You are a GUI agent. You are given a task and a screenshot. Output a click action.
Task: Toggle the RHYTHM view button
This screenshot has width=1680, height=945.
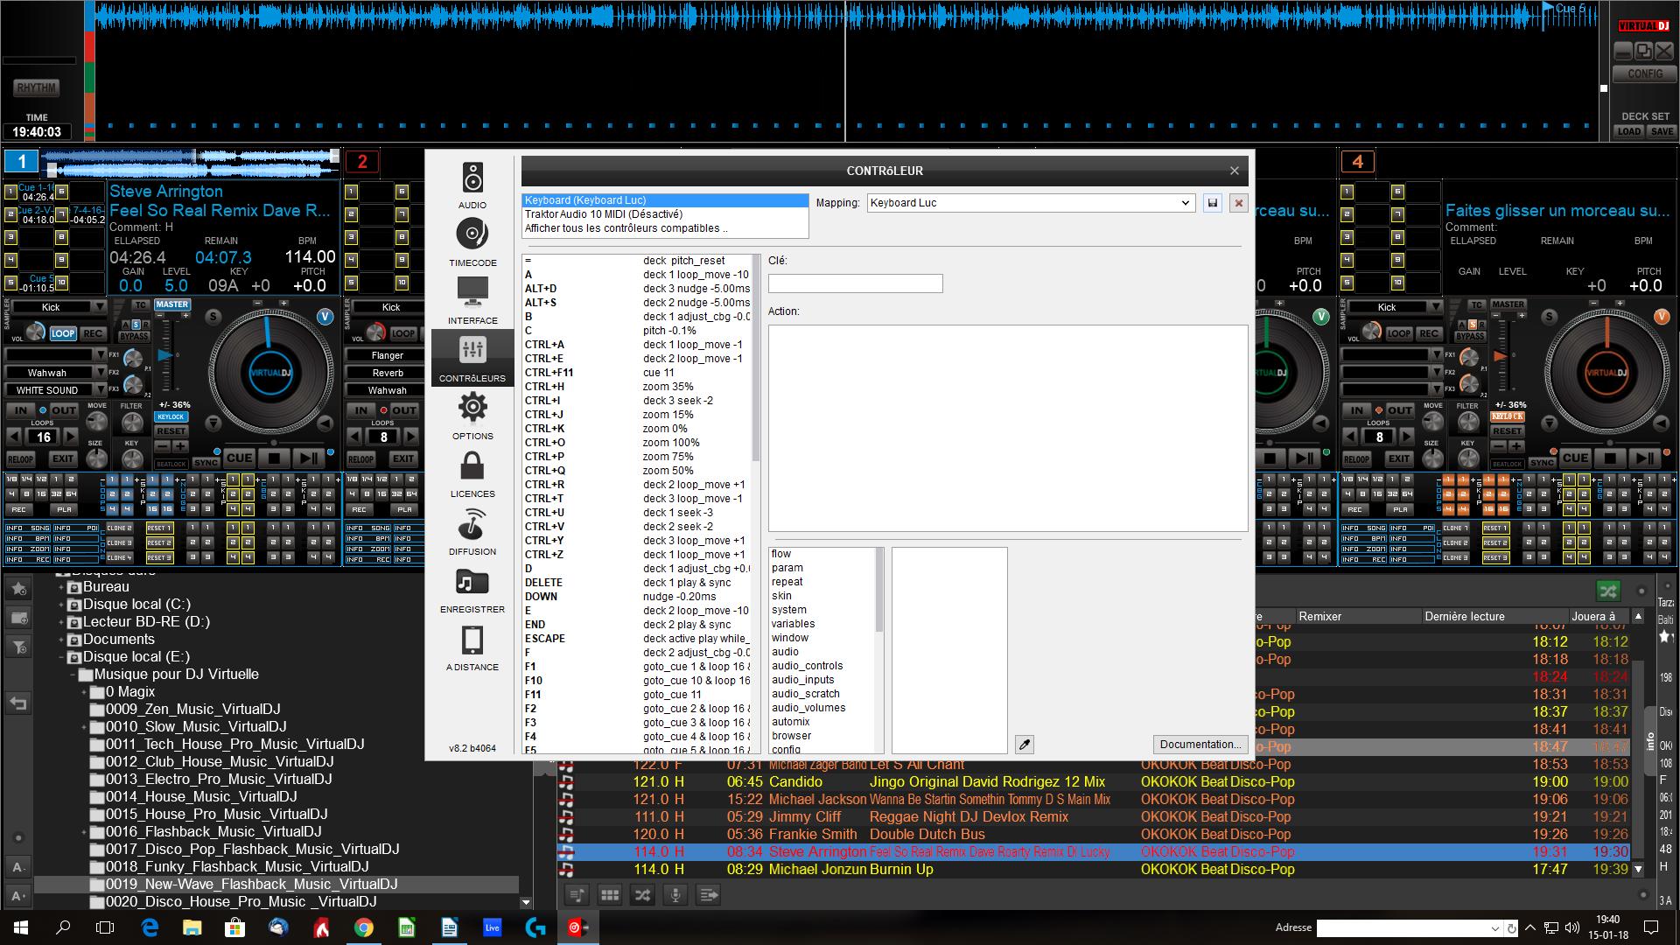click(x=37, y=87)
